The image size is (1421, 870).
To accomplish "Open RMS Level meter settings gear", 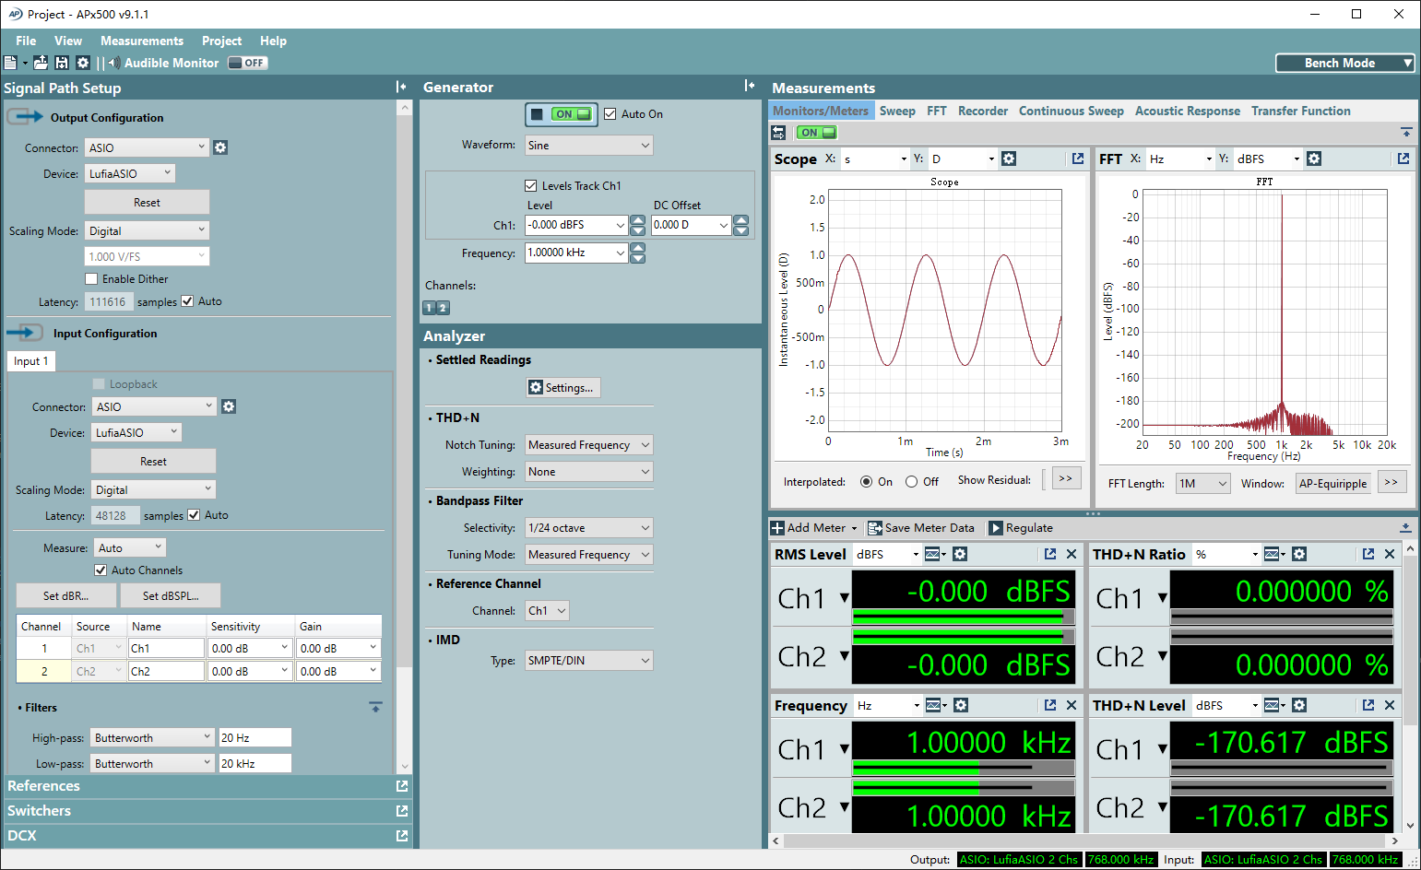I will 960,554.
